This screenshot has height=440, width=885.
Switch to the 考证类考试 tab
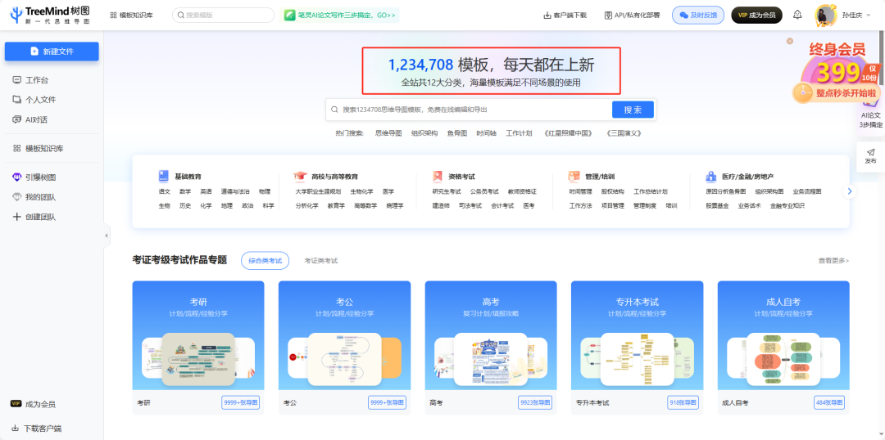[321, 260]
